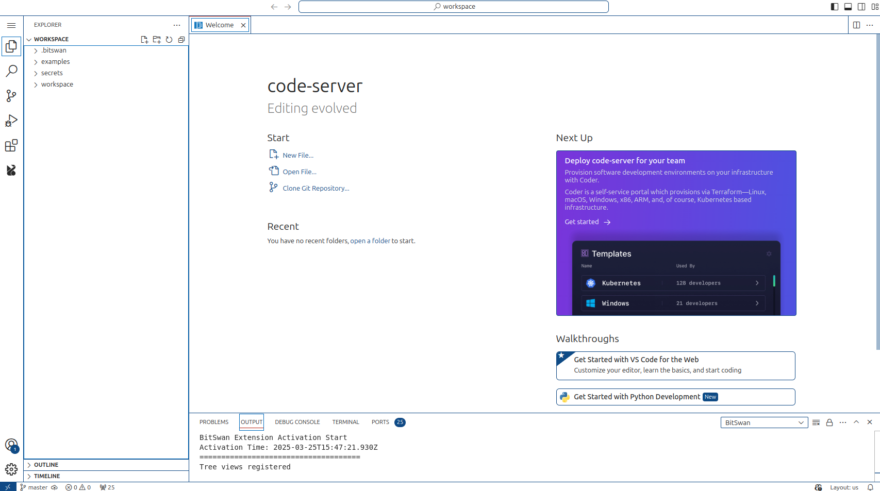
Task: Collapse the WORKSPACE section
Action: (51, 40)
